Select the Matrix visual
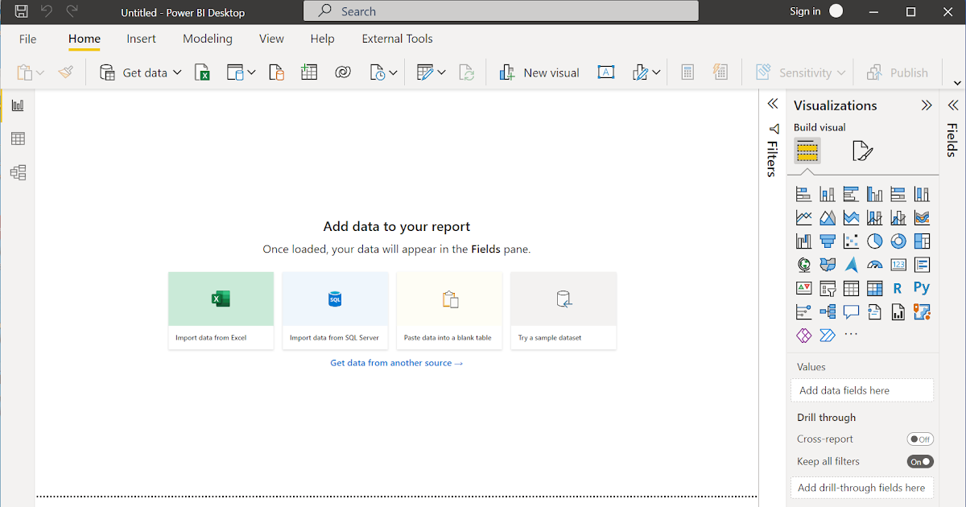Image resolution: width=966 pixels, height=507 pixels. click(874, 288)
